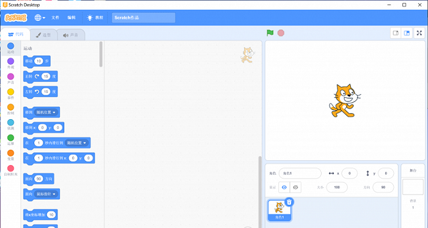Image resolution: width=428 pixels, height=228 pixels.
Task: Click the sprite y coordinate field
Action: pyautogui.click(x=386, y=173)
